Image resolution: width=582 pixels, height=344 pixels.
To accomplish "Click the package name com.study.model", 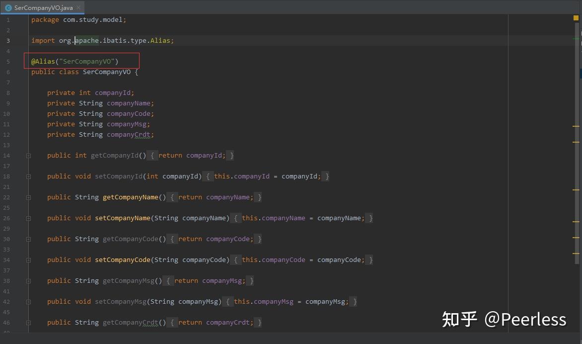I will pyautogui.click(x=93, y=20).
